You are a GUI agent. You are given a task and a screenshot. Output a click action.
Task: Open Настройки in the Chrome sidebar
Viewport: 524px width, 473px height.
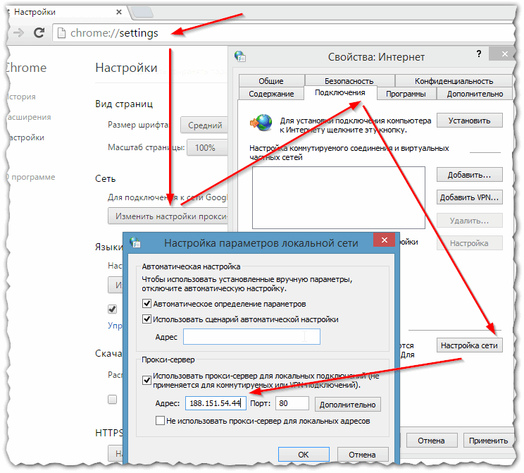(x=25, y=137)
